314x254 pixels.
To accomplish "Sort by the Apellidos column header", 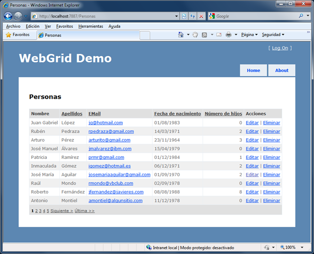I will 72,113.
